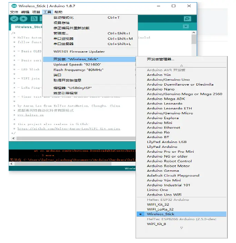
Task: Open the Serial Monitor magnifier icon
Action: click(x=187, y=19)
